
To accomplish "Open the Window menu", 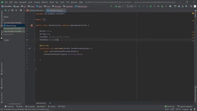I will [x=74, y=2].
